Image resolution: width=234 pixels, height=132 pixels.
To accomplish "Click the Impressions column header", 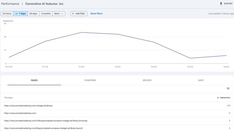I will click(225, 98).
